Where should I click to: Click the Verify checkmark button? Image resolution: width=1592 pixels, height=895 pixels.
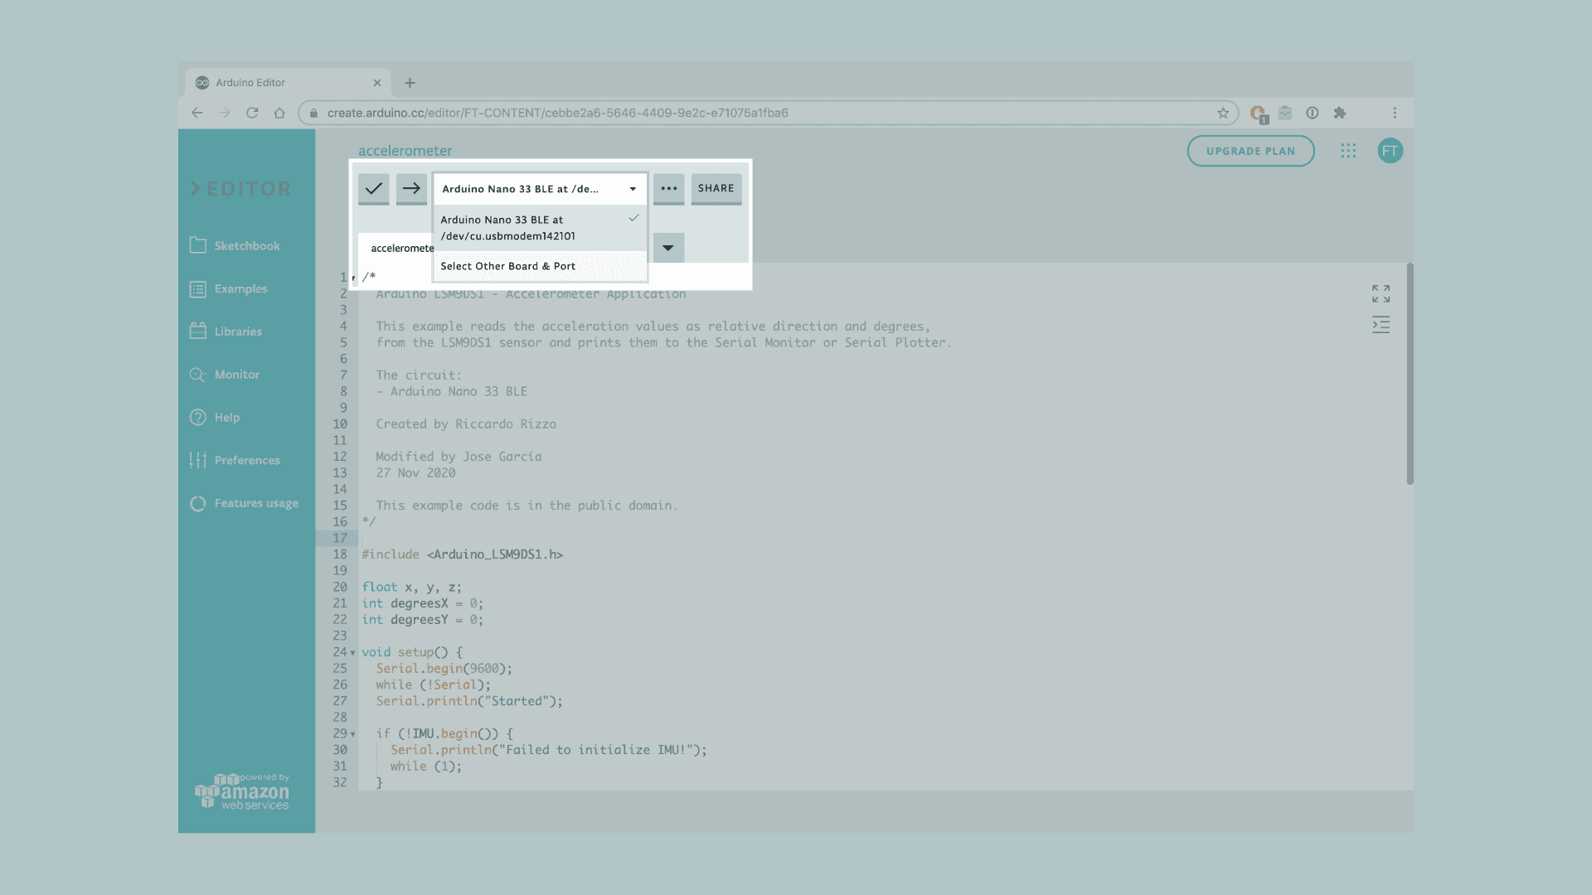pyautogui.click(x=374, y=189)
